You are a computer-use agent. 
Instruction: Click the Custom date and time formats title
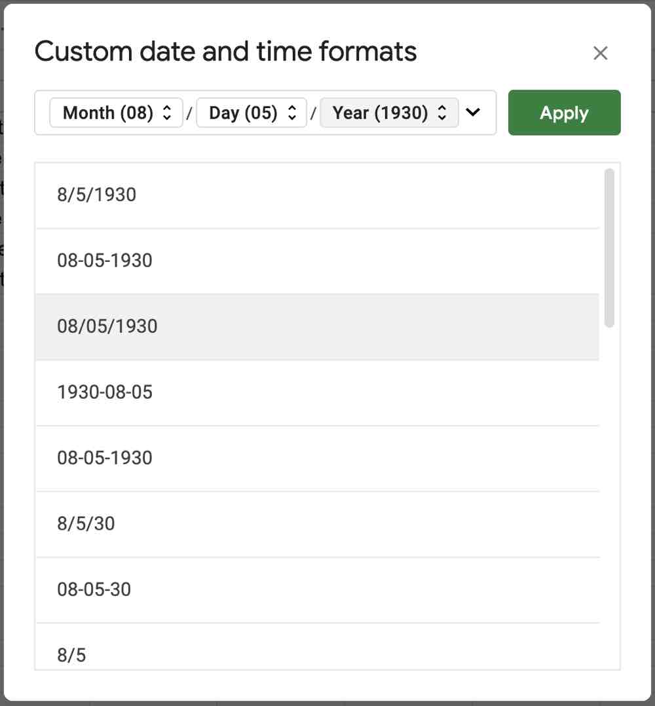pyautogui.click(x=226, y=51)
